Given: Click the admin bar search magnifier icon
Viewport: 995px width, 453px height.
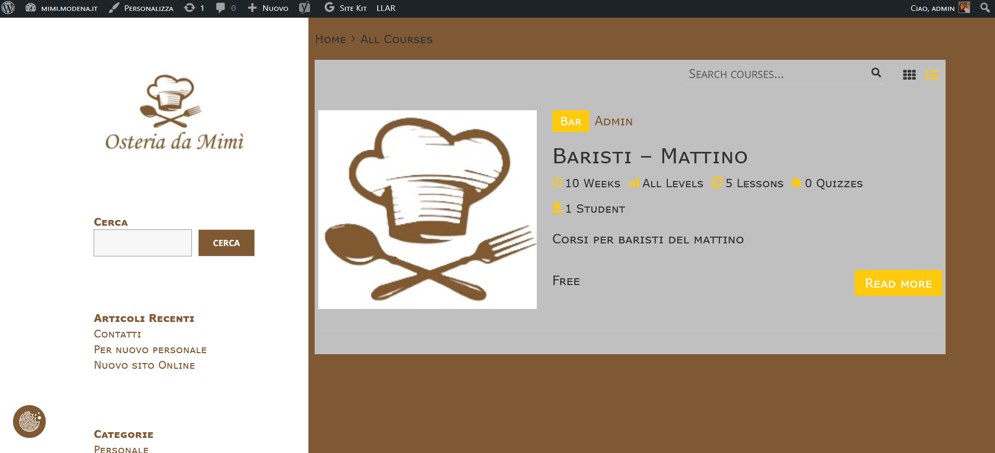Looking at the screenshot, I should [x=985, y=8].
